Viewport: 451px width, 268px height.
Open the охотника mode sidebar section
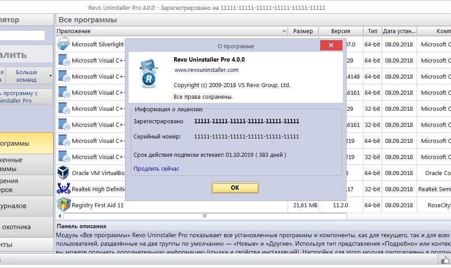click(x=26, y=227)
